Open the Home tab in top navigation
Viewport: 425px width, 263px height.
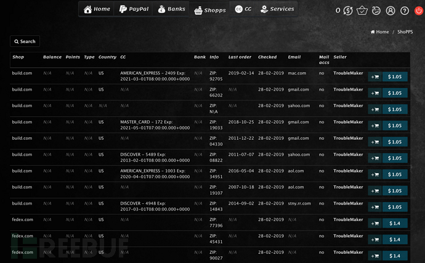coord(97,9)
